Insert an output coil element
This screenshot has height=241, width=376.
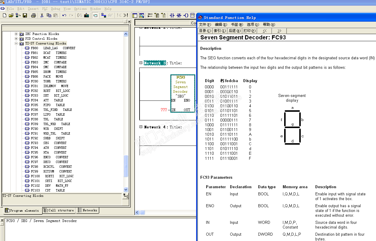coord(186,15)
